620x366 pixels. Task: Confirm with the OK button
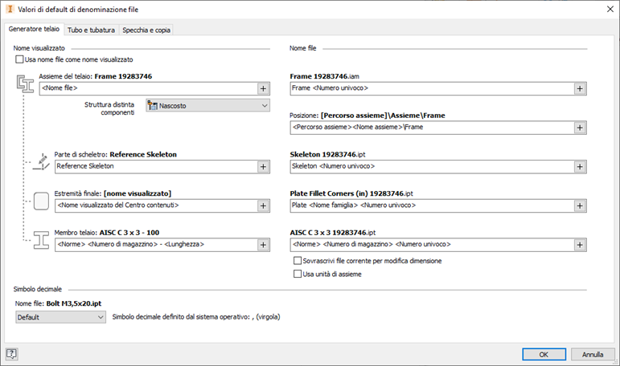pos(544,354)
